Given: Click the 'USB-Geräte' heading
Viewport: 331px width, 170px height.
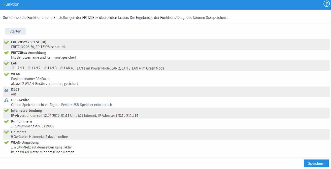Looking at the screenshot, I should click(20, 100).
